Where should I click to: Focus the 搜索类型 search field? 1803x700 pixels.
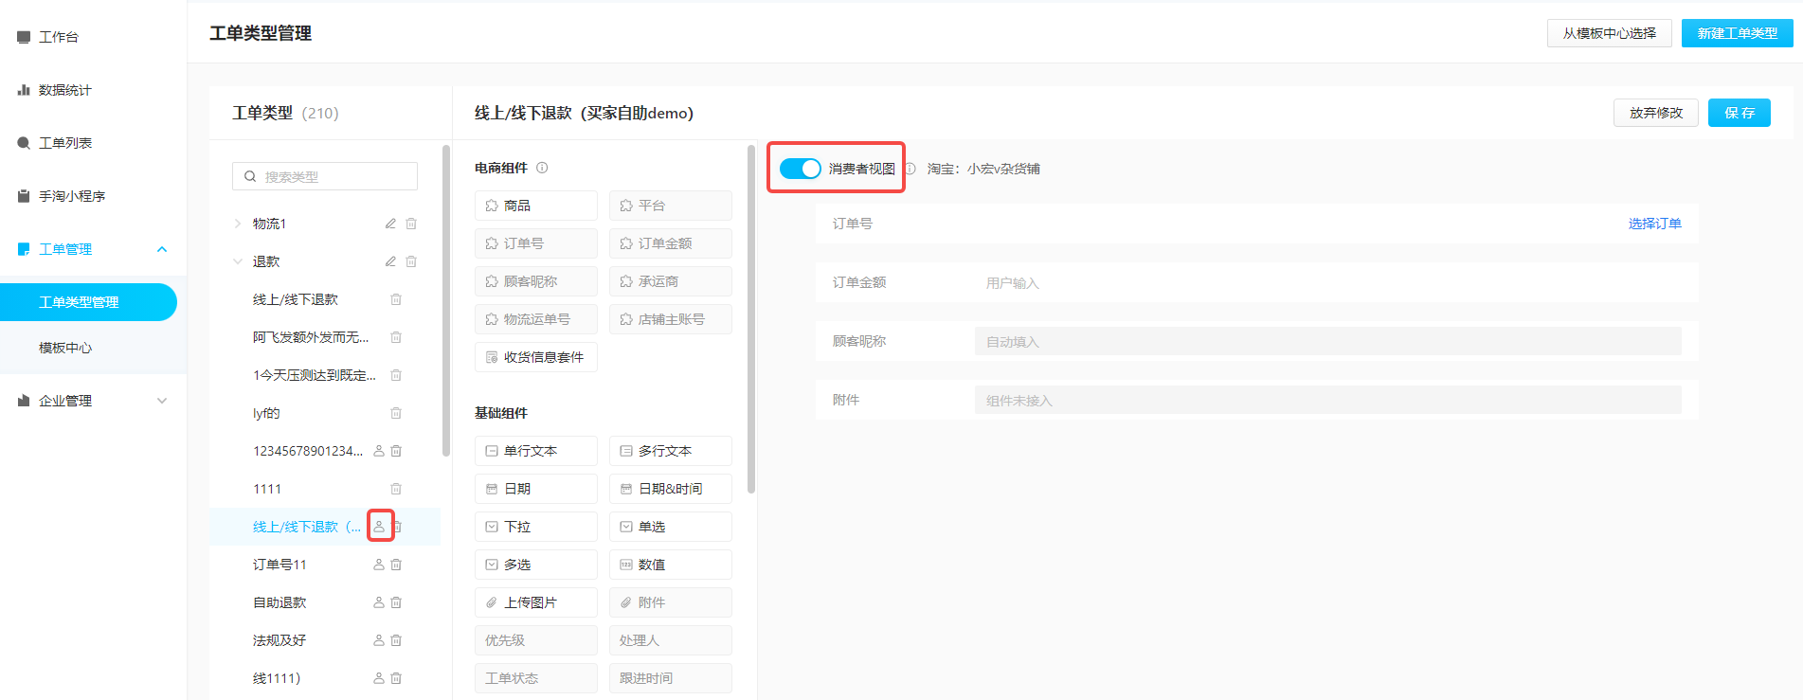pyautogui.click(x=325, y=176)
